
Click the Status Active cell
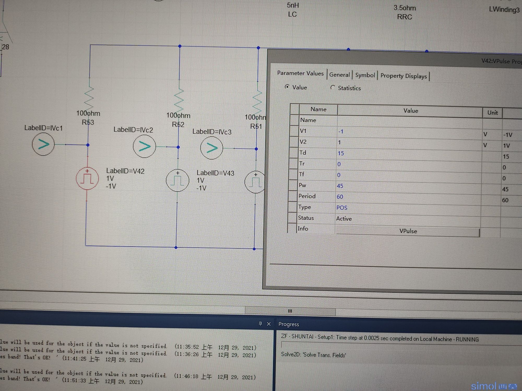point(408,220)
